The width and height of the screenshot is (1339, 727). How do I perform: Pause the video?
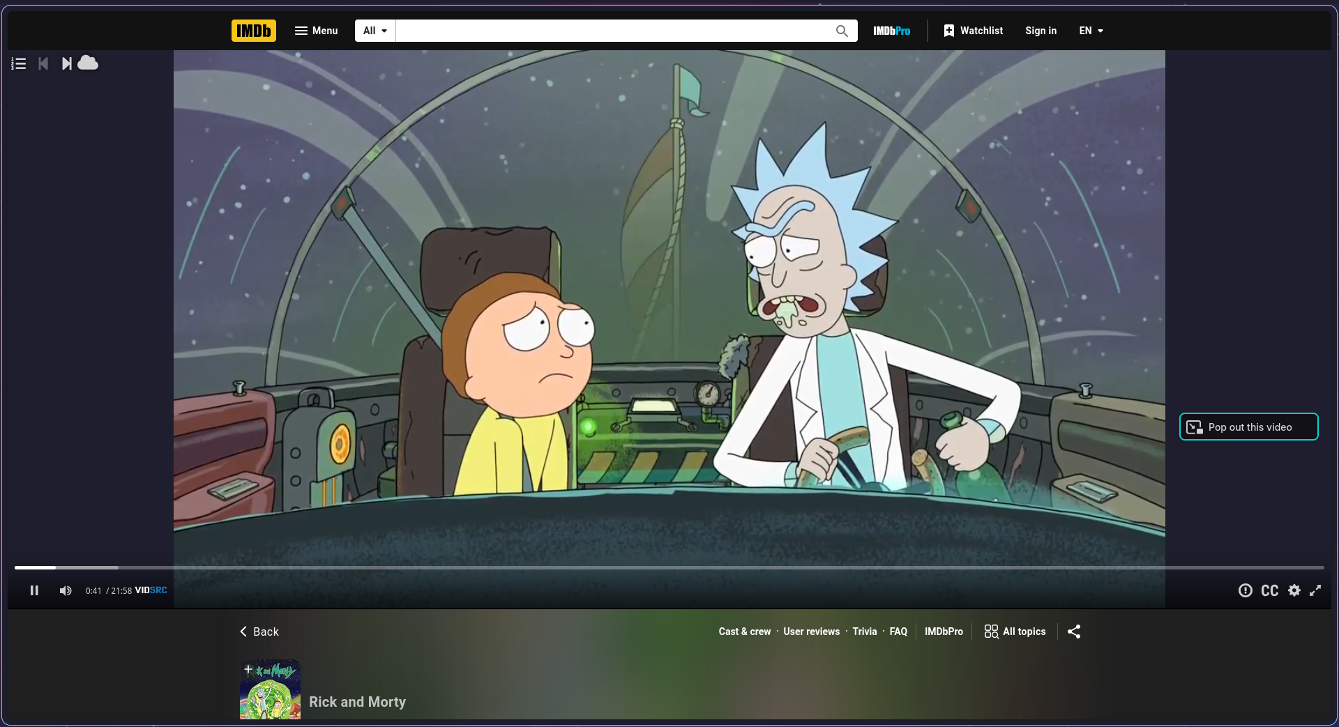(x=34, y=590)
